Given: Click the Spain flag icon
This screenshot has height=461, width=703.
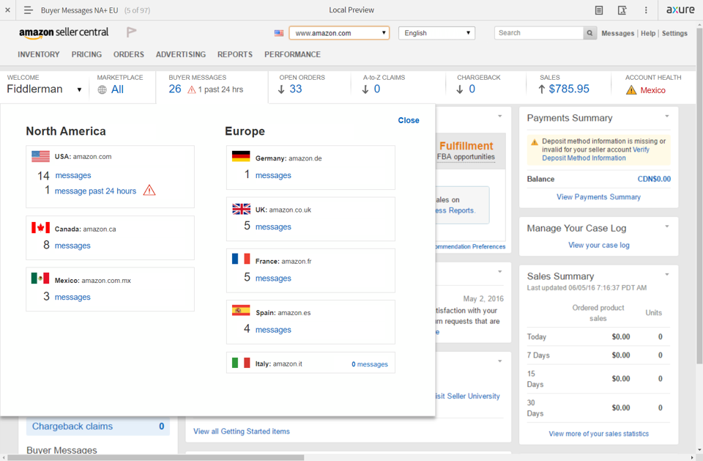Looking at the screenshot, I should 241,311.
